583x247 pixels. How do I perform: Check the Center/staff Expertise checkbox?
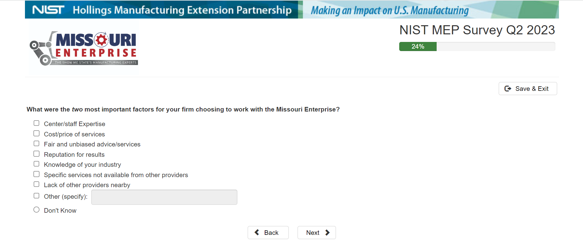37,123
